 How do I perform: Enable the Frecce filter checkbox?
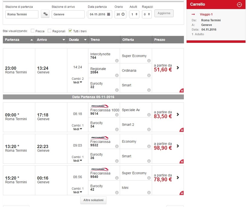pos(33,31)
